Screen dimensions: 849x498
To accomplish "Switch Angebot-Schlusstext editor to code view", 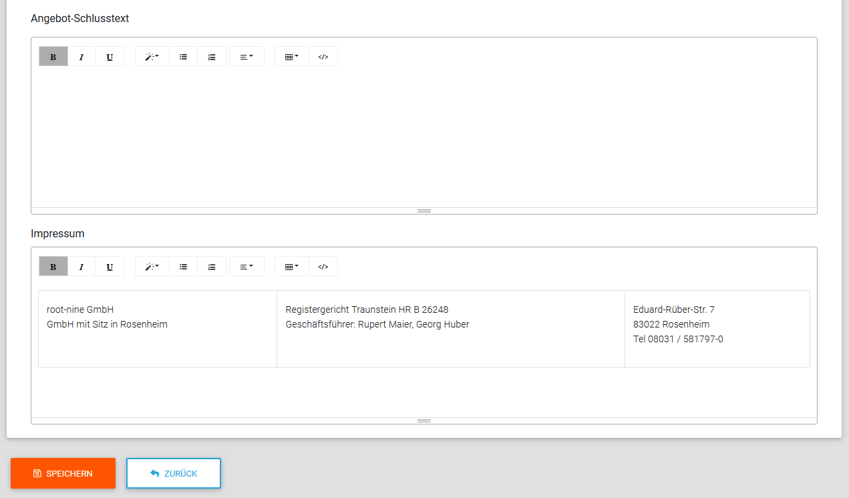I will click(323, 57).
